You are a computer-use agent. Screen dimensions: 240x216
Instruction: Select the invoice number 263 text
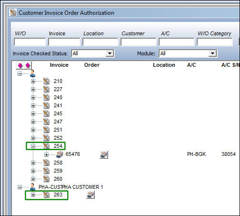tap(58, 195)
